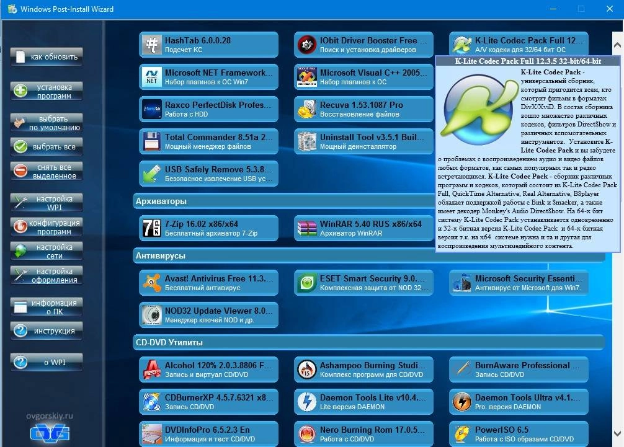Click the scrollbar down arrow

[x=617, y=433]
